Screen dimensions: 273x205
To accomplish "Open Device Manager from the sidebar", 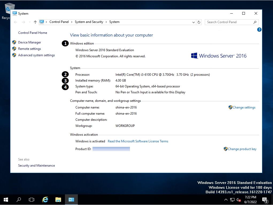I will click(29, 42).
